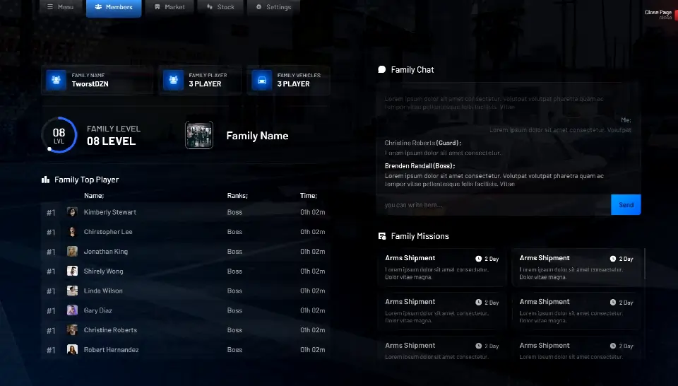The height and width of the screenshot is (386, 678).
Task: Click the Family Chat bubble icon
Action: (x=382, y=69)
